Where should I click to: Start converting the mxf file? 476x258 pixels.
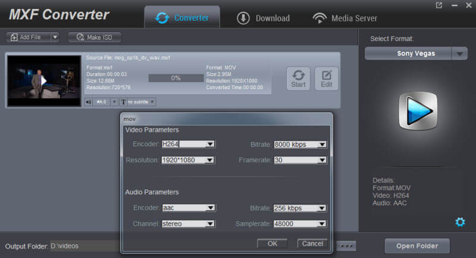point(298,79)
